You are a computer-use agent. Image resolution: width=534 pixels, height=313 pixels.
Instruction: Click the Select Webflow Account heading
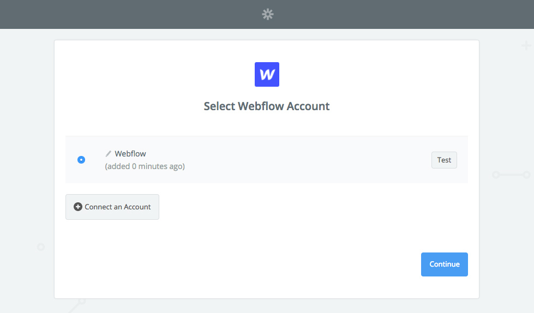click(267, 106)
